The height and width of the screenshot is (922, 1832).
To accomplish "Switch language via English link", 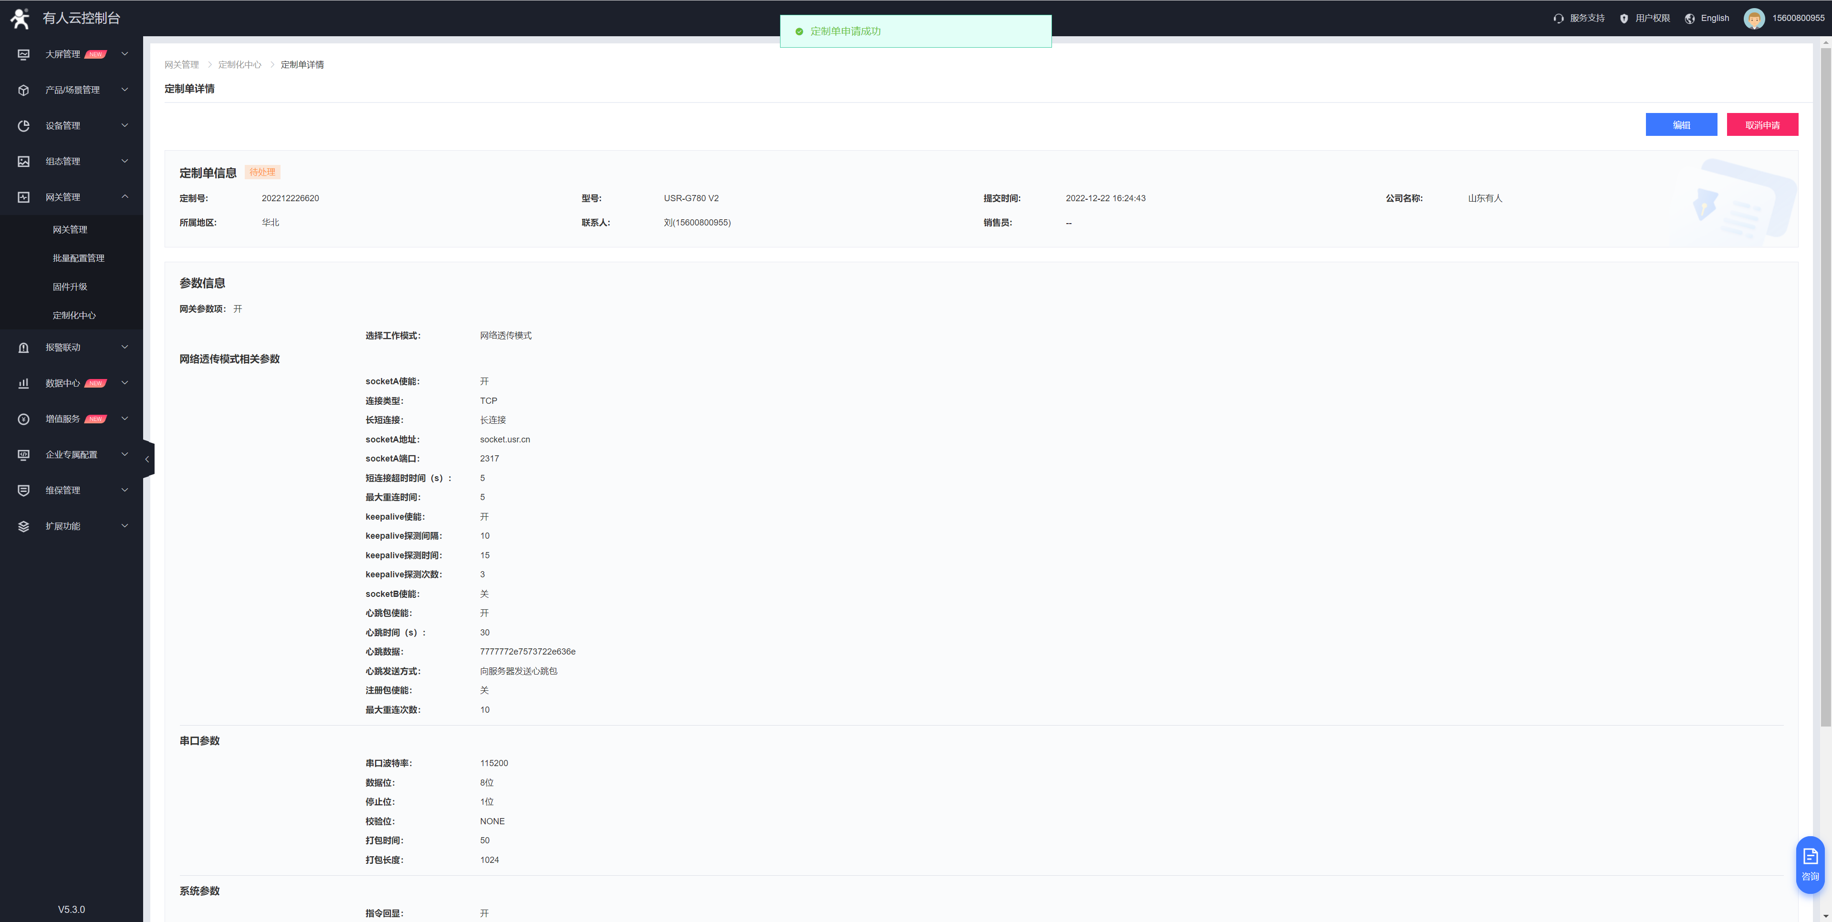I will tap(1715, 19).
